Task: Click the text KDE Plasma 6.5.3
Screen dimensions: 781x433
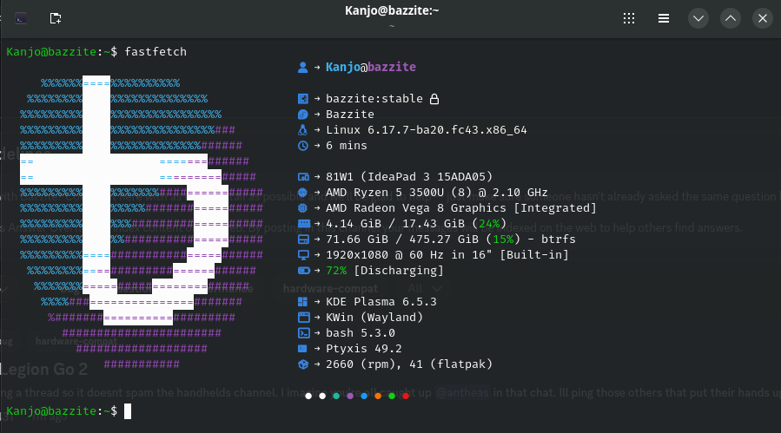Action: point(381,302)
